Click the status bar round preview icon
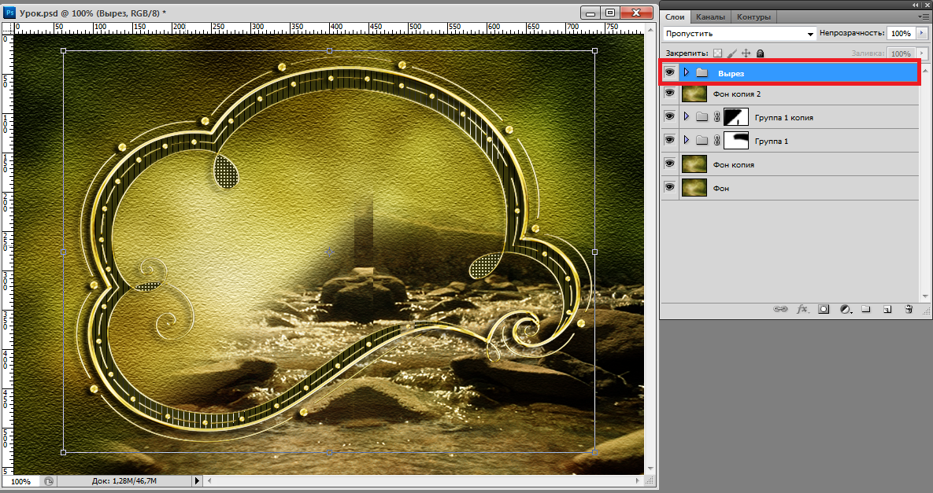Viewport: 933px width, 493px height. [49, 481]
